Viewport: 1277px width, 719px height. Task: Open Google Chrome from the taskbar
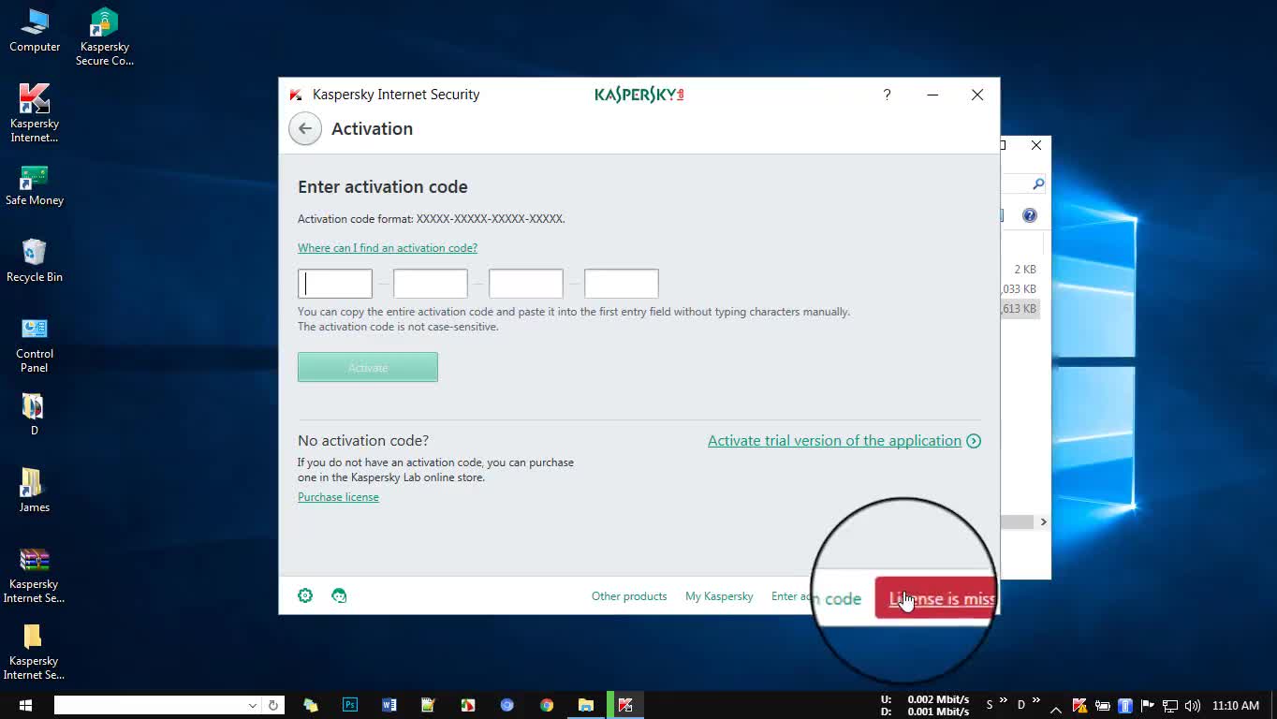pos(547,705)
